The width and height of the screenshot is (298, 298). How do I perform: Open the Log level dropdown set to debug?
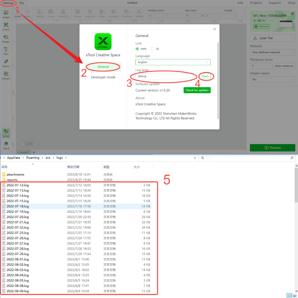tap(166, 76)
